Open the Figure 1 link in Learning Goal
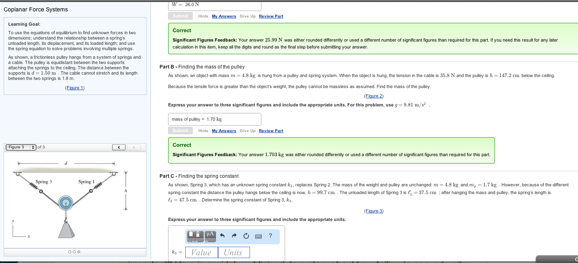578x263 pixels. (x=75, y=88)
